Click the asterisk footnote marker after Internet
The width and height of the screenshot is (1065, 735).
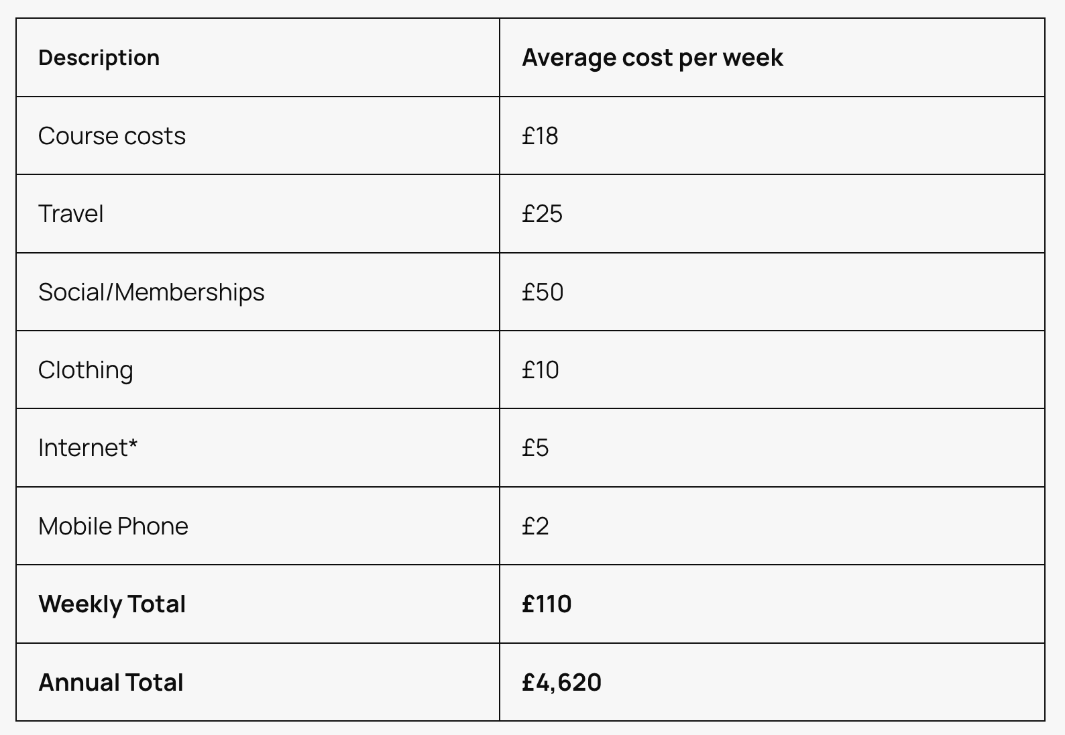[x=133, y=444]
